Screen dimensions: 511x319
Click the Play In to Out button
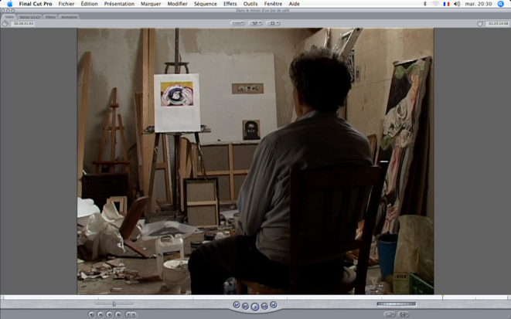[245, 306]
